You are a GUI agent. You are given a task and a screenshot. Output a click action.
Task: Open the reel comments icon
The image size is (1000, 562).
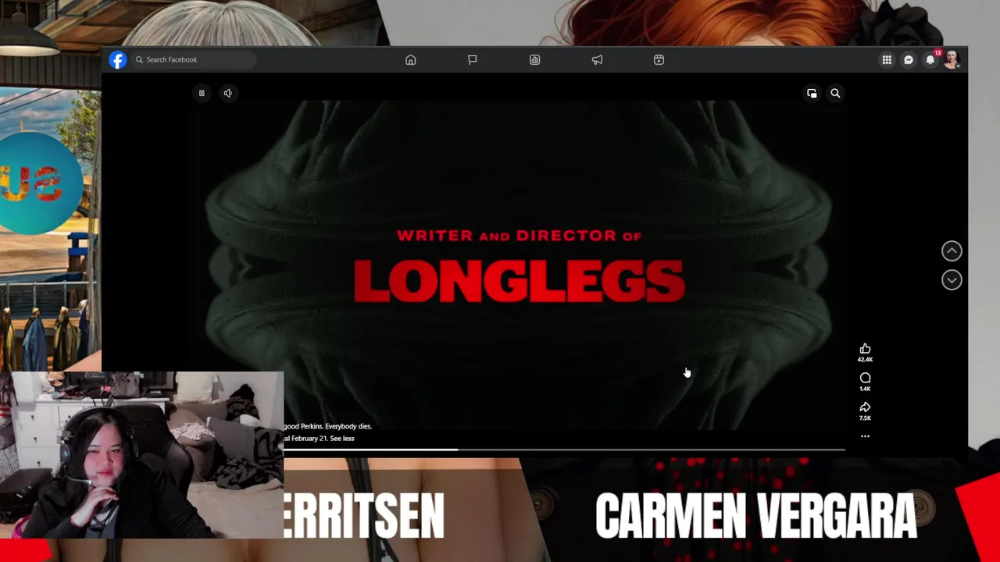[x=865, y=378]
